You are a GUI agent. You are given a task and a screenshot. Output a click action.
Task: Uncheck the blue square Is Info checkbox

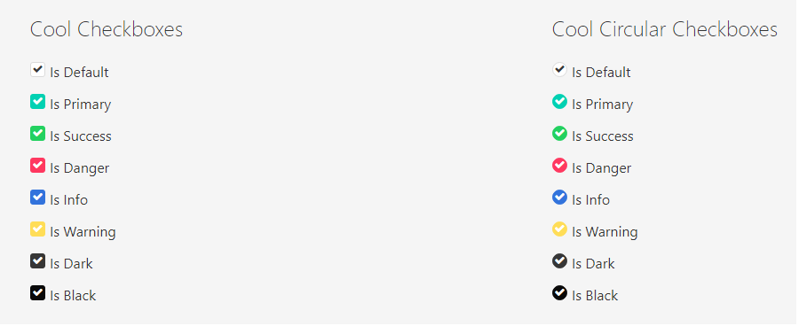coord(37,198)
